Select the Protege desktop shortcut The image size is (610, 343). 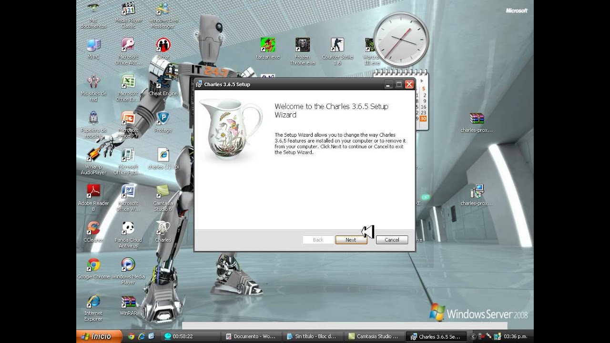click(163, 122)
